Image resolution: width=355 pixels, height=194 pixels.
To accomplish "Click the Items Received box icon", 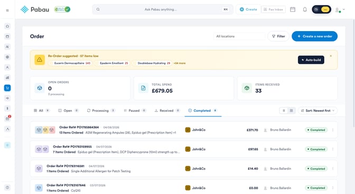I will 247,88.
